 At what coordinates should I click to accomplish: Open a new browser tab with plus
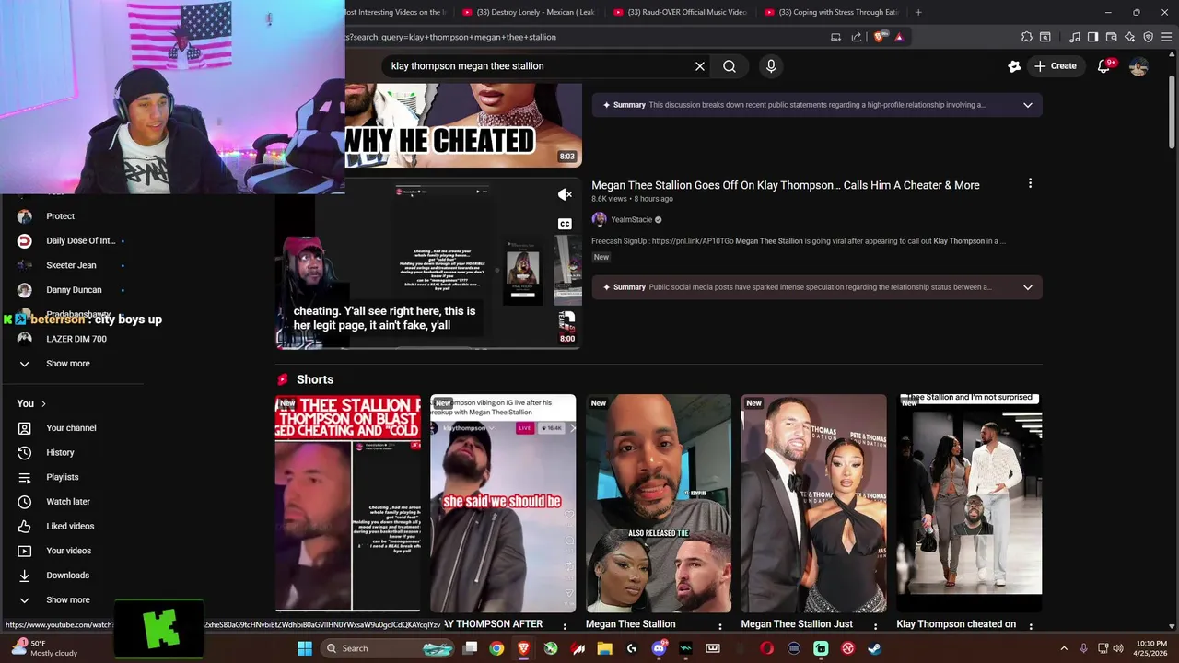[x=918, y=12]
